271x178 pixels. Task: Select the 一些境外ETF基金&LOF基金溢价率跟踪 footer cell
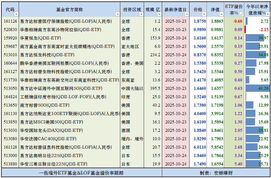[x=81, y=173]
